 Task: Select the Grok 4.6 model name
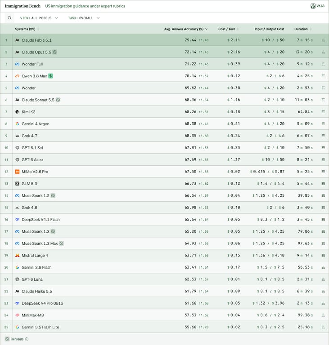[x=29, y=208]
